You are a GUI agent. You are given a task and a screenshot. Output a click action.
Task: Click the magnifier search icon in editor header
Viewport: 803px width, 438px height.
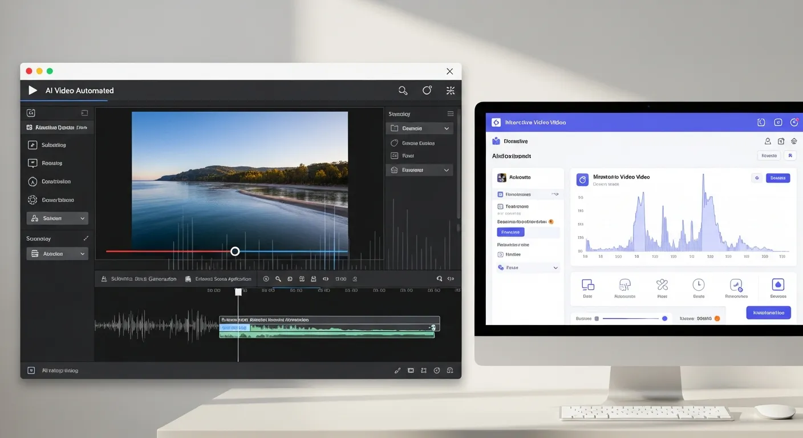coord(403,90)
